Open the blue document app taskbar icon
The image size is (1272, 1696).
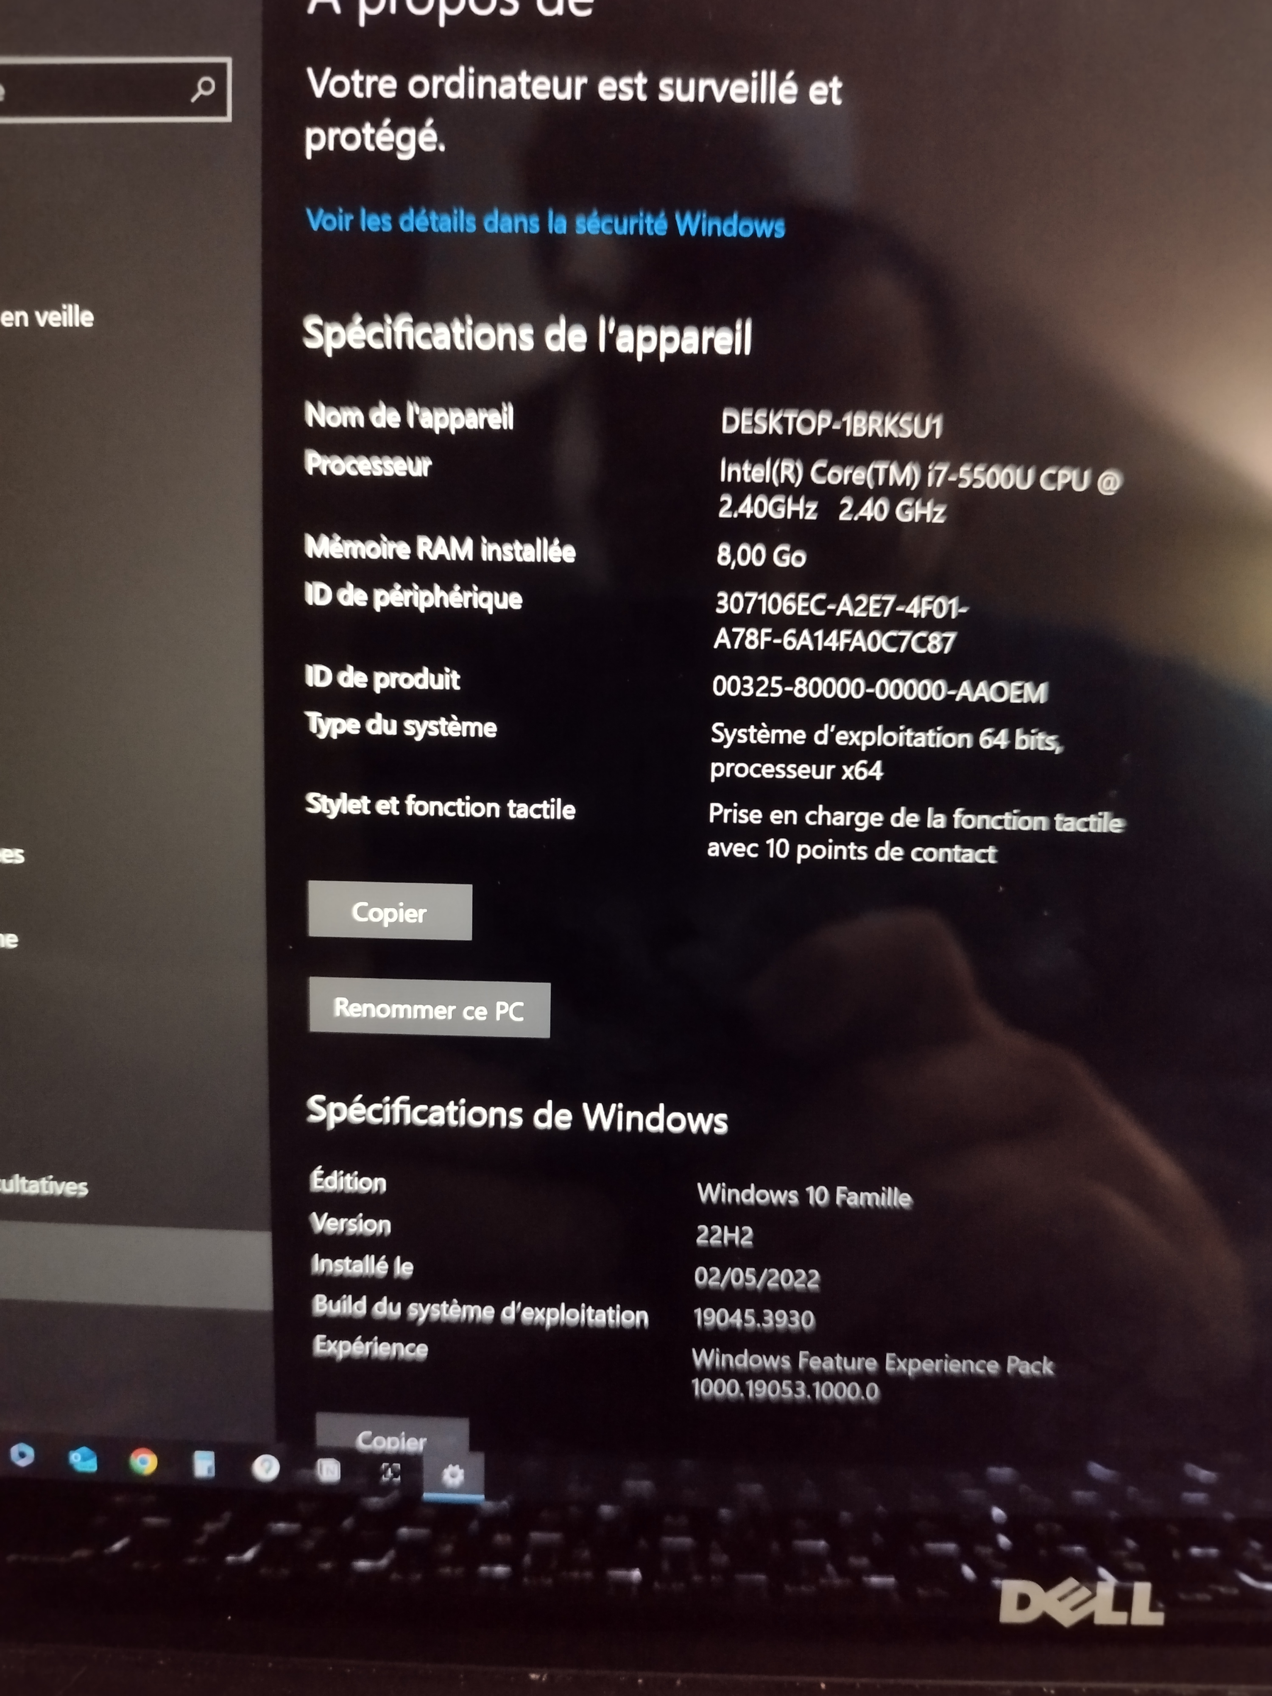pyautogui.click(x=204, y=1464)
